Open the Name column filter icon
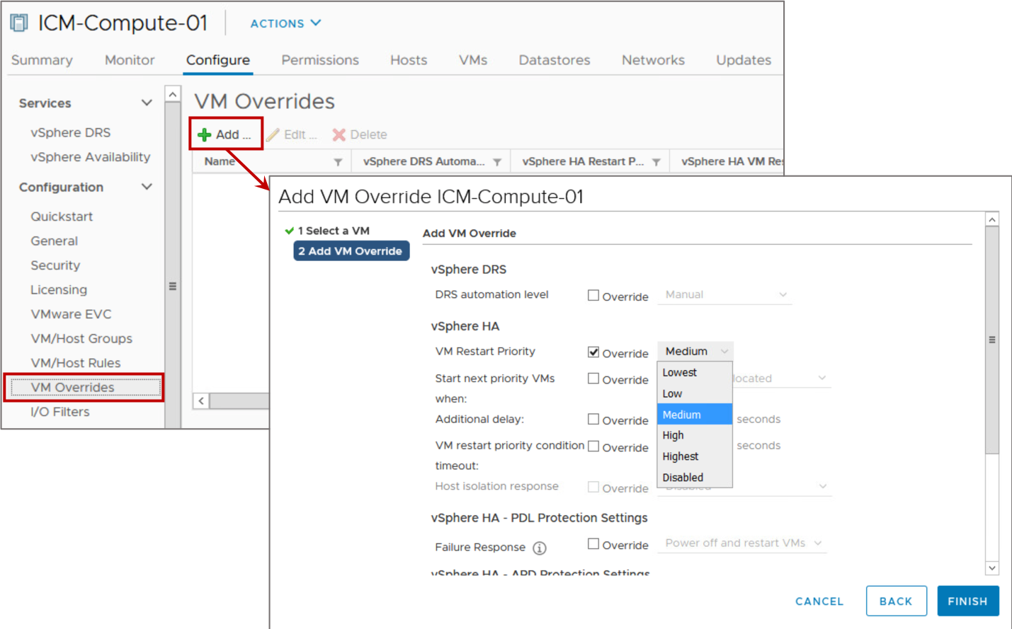Screen dimensions: 1012x629 point(338,162)
